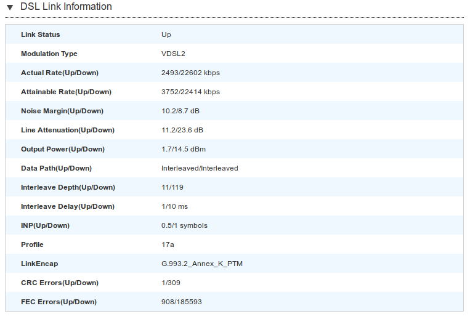This screenshot has height=319, width=470.
Task: Click the Interleaved/Interleaved value
Action: pos(200,168)
